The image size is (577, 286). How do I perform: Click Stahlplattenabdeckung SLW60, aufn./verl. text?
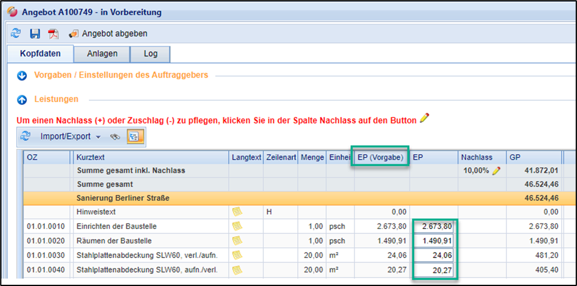147,270
